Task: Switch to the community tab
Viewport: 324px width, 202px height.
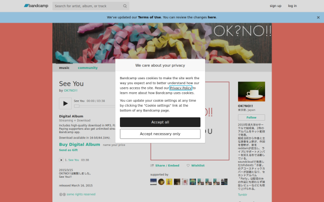Action: pos(87,68)
